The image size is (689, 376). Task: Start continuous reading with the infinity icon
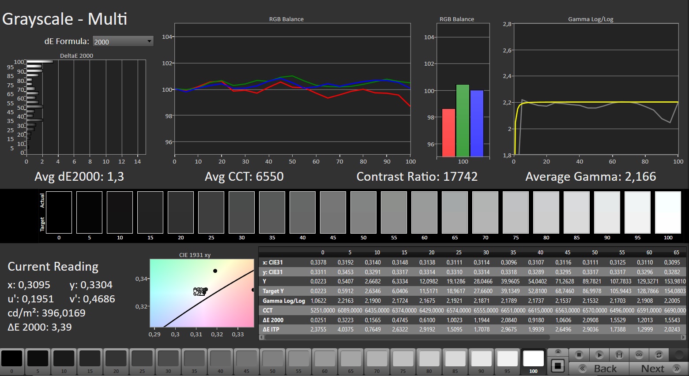point(639,355)
